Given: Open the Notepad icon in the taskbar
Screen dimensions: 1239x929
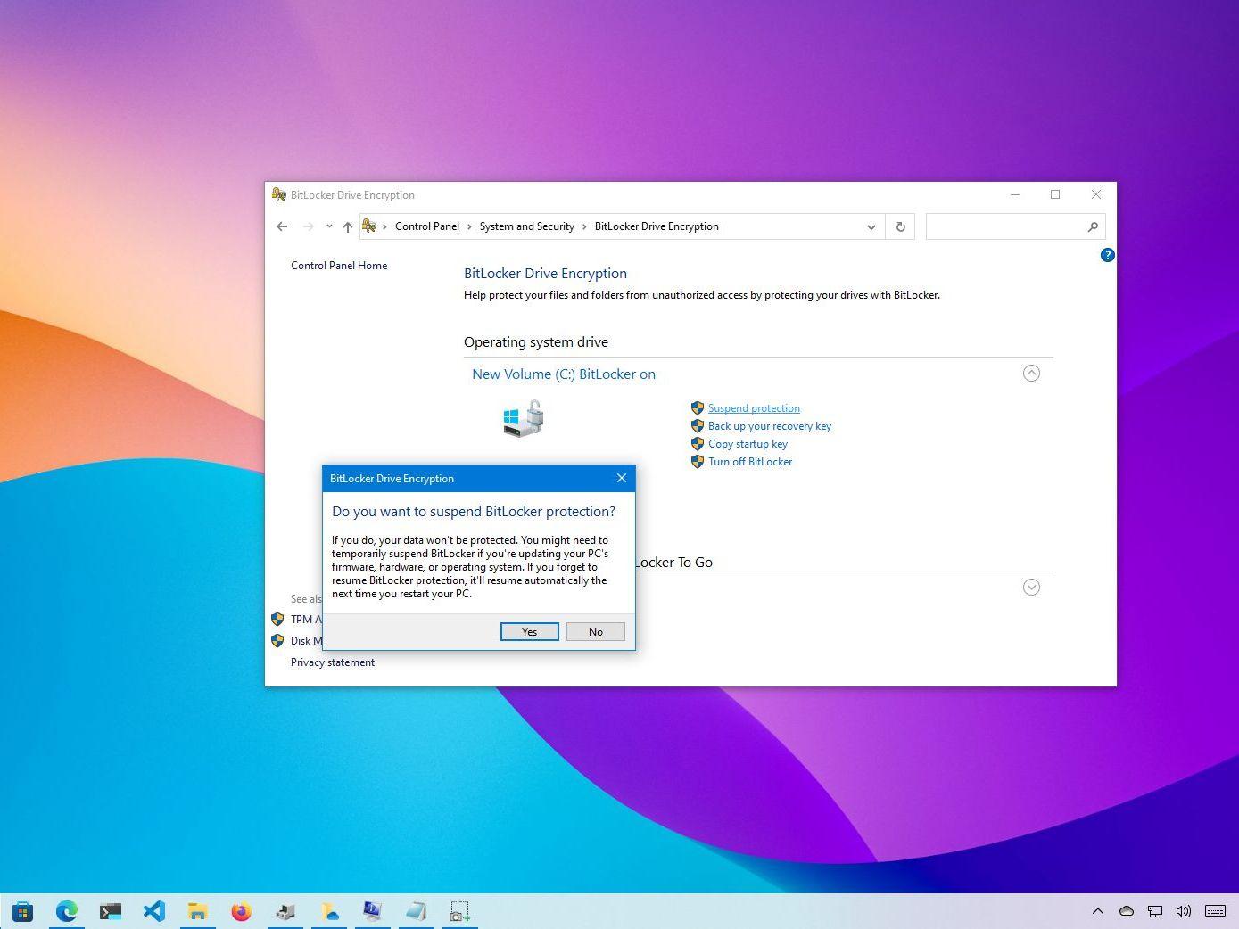Looking at the screenshot, I should coord(416,911).
